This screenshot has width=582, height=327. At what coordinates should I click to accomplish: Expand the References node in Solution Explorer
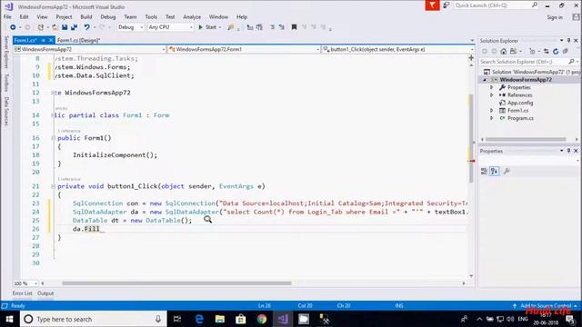pos(491,95)
